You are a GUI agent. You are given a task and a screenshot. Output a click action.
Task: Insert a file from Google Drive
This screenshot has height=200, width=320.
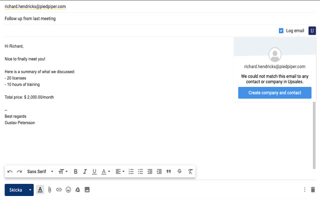[78, 190]
